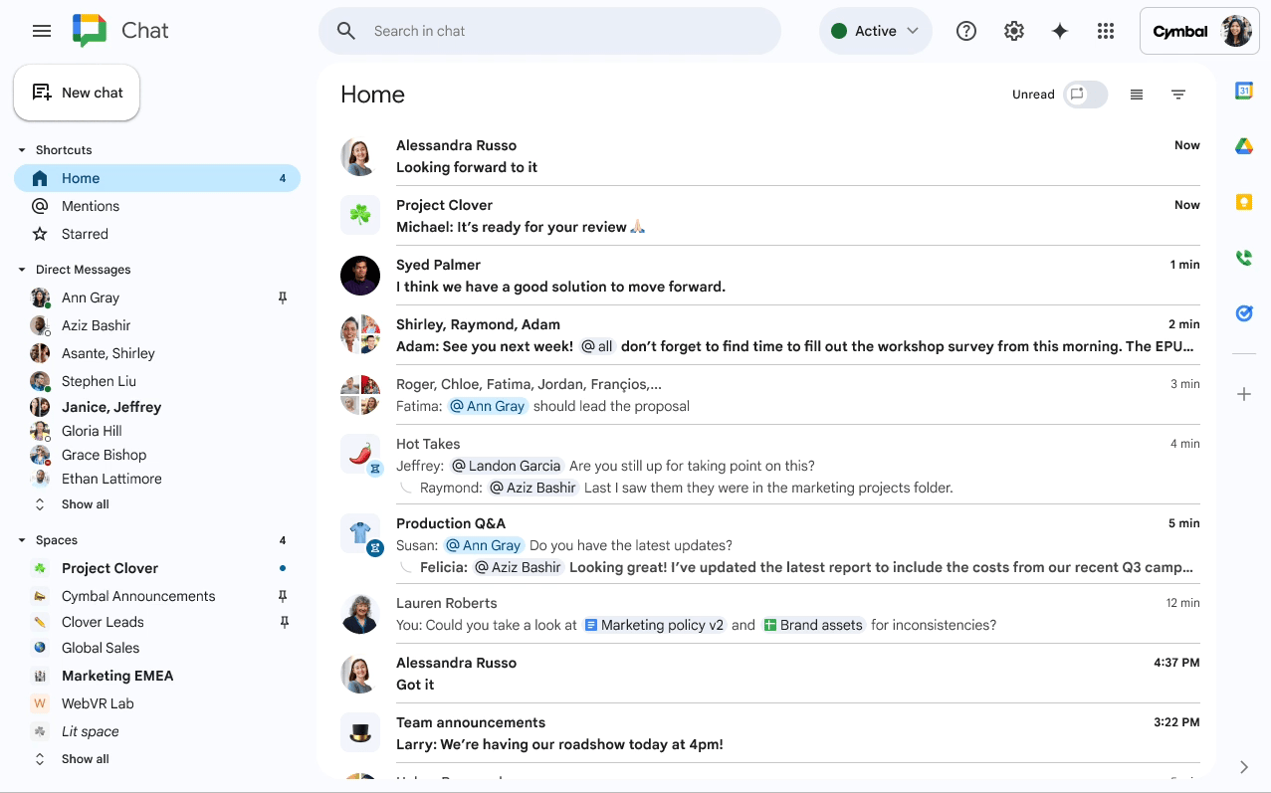Image resolution: width=1271 pixels, height=793 pixels.
Task: Open the Home conversation filter icon
Action: pyautogui.click(x=1178, y=94)
